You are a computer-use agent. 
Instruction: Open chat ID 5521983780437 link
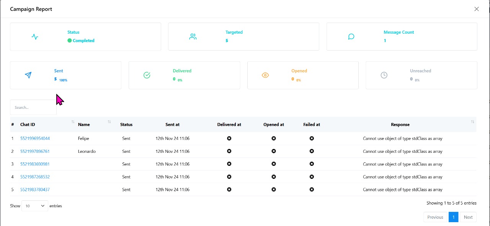coord(35,190)
